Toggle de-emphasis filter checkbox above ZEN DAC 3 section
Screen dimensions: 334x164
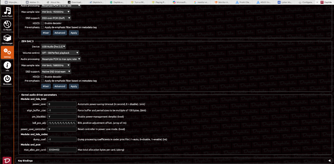43,27
